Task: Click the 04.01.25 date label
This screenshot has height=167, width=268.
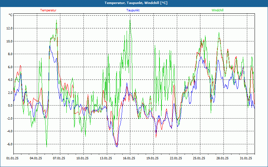Action: [x=36, y=158]
